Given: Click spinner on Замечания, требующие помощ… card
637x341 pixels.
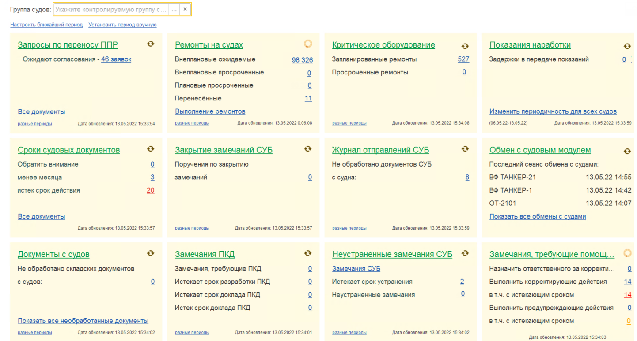Looking at the screenshot, I should click(x=627, y=253).
